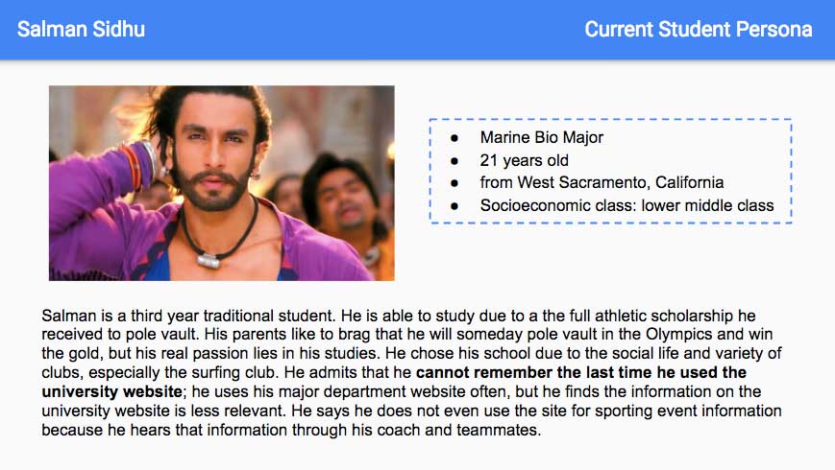The image size is (835, 470).
Task: Click the "Salman Sidhu" title text
Action: (x=81, y=29)
